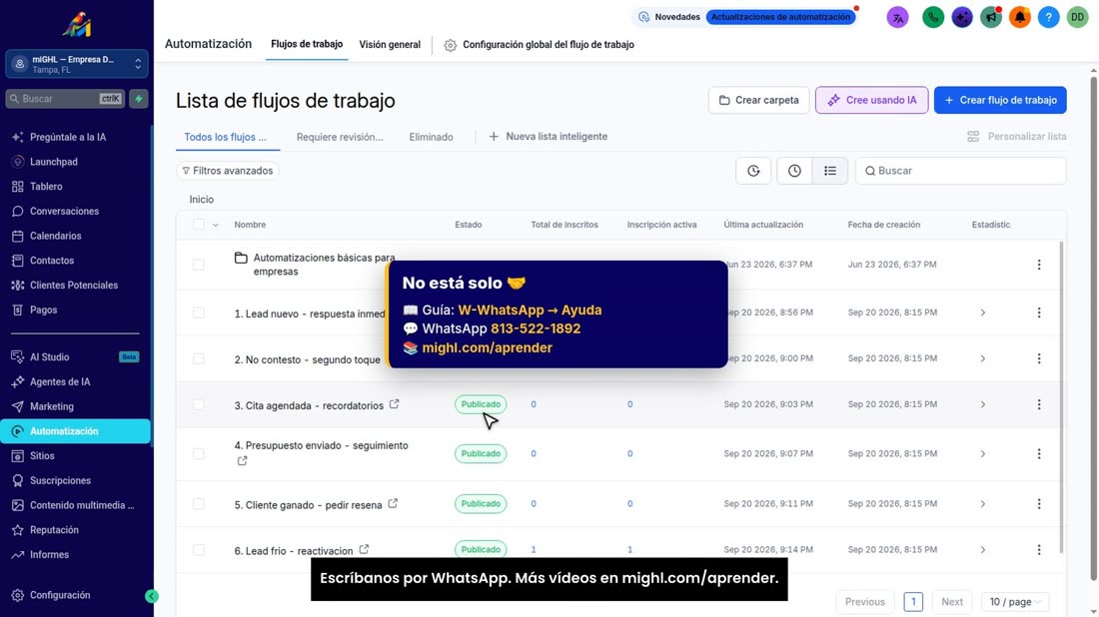Expand the header checkbox selection chevron
1099x617 pixels.
[215, 226]
